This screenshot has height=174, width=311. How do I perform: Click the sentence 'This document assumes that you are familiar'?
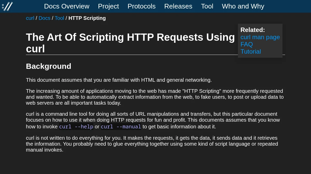(119, 80)
